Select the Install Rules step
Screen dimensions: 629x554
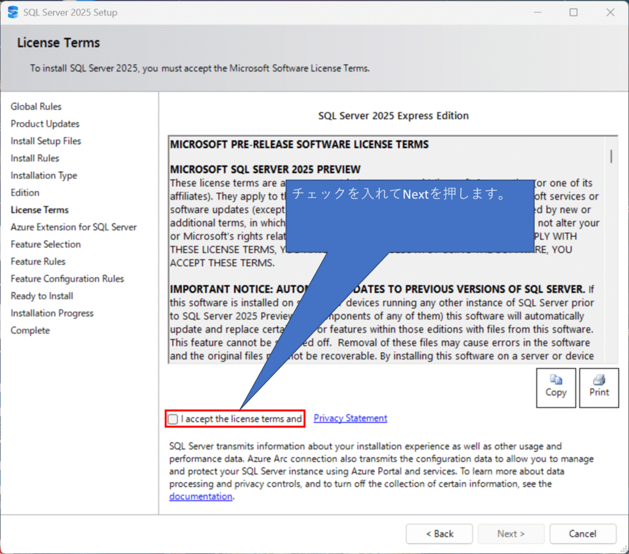coord(35,158)
